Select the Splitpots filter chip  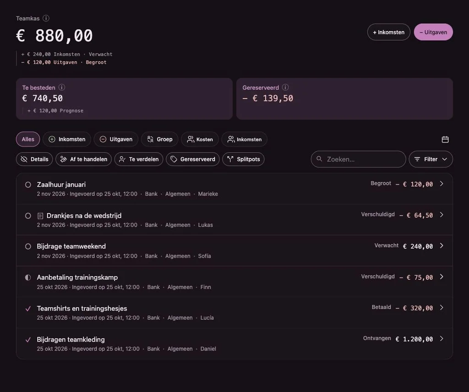[x=243, y=159]
